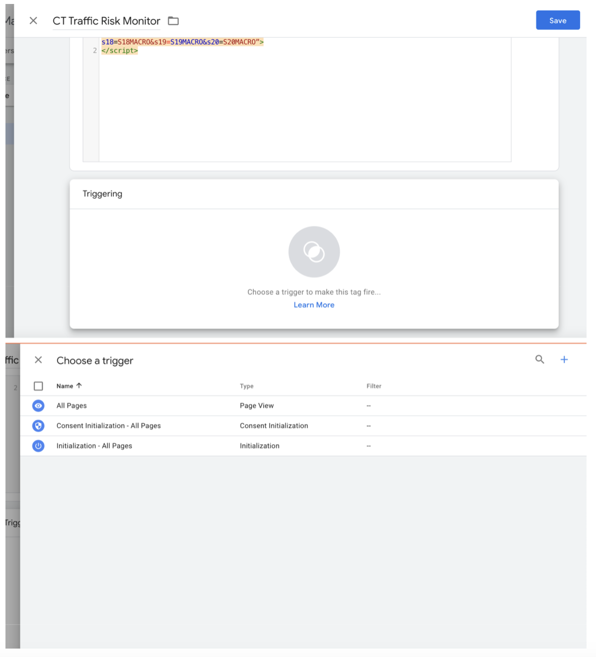Search triggers with the magnifier icon
Screen dimensions: 596x657
[x=540, y=360]
